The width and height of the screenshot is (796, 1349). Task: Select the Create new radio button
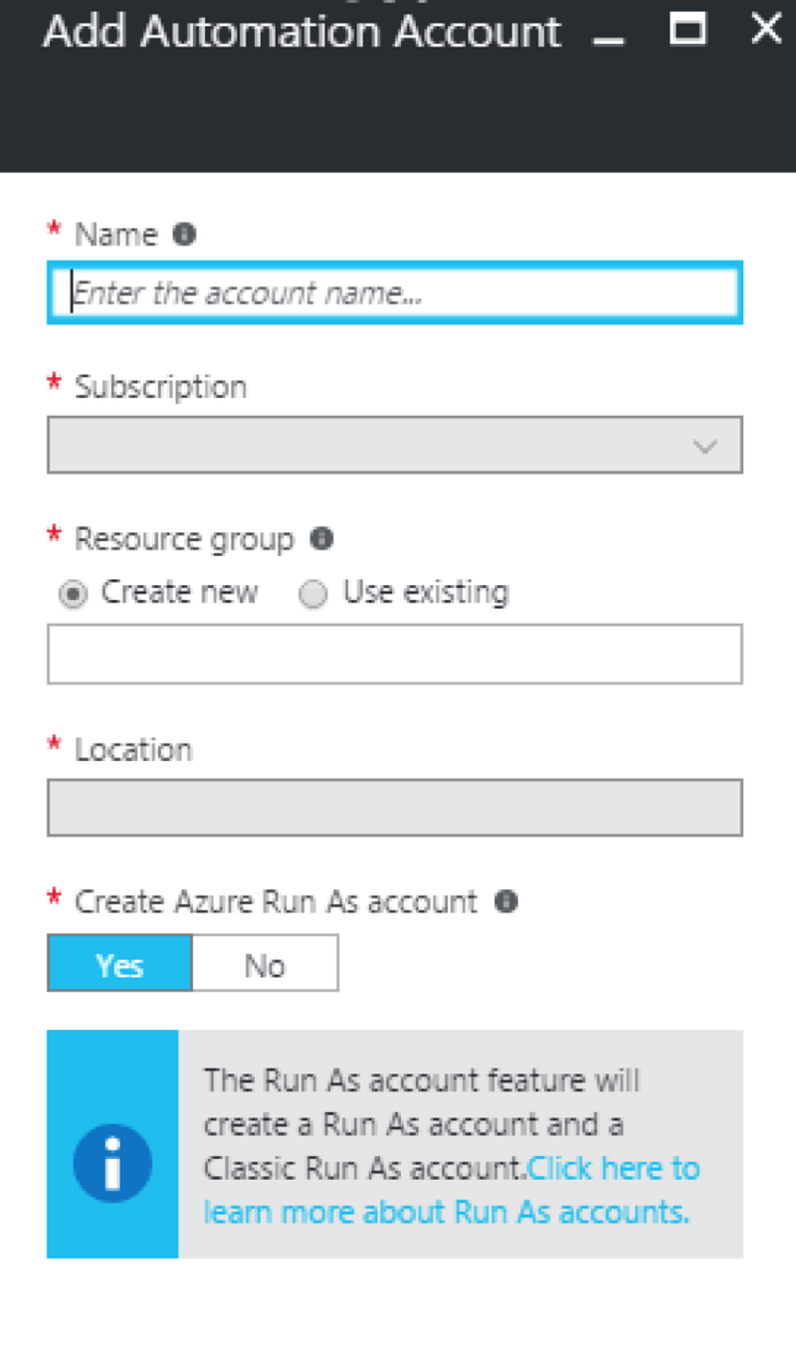coord(72,595)
